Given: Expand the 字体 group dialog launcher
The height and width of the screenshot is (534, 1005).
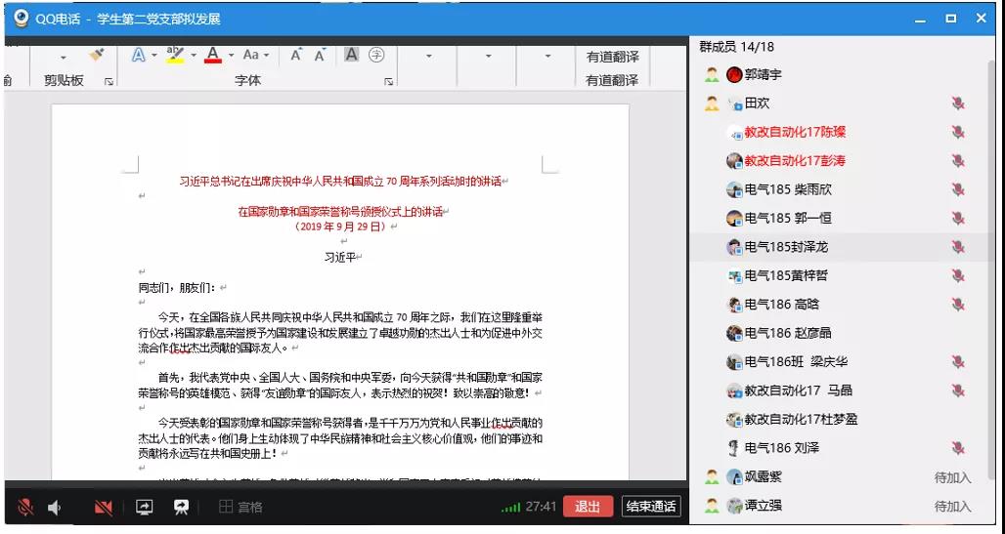Looking at the screenshot, I should click(389, 82).
